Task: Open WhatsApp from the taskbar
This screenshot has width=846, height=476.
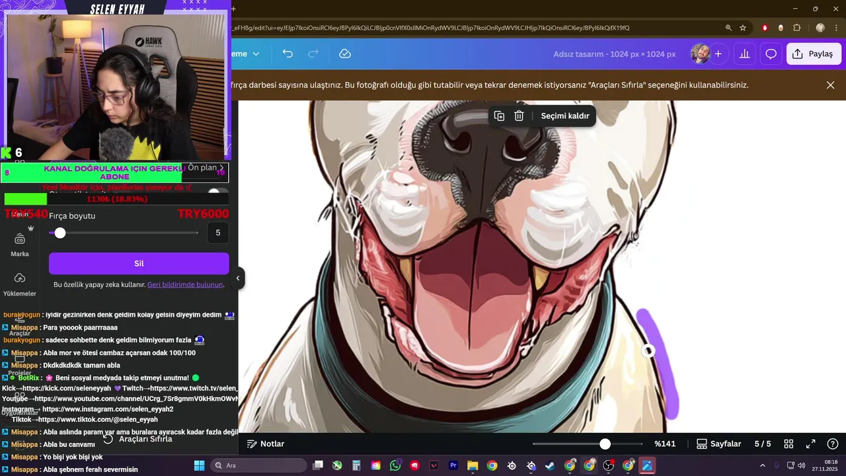Action: tap(395, 465)
